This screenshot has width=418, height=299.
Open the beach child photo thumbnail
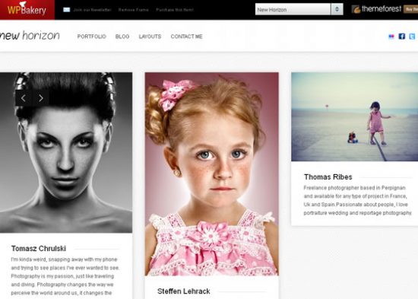point(355,116)
